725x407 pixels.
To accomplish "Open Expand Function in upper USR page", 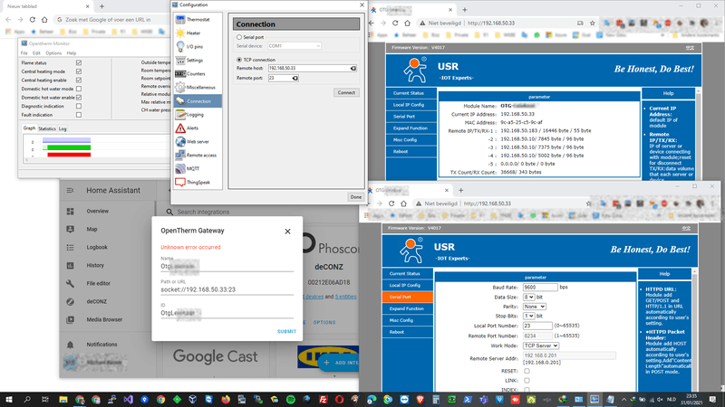I will click(x=411, y=128).
